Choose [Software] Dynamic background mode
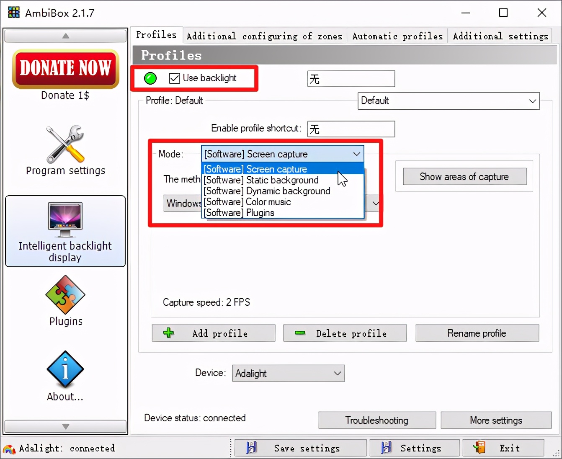562x459 pixels. tap(283, 191)
